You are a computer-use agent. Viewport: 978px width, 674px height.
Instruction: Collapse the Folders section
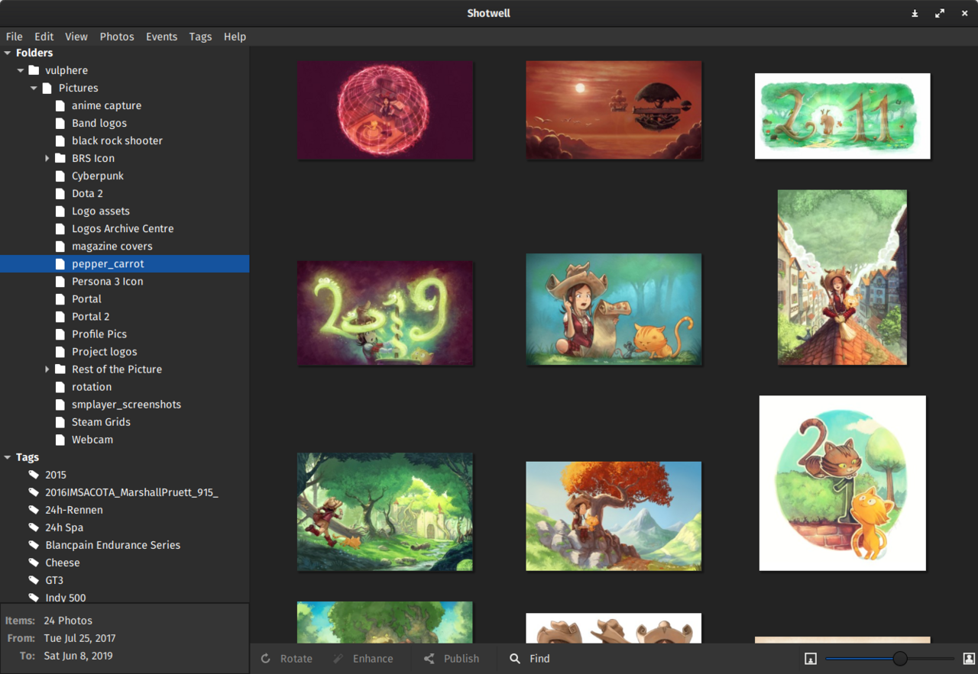coord(8,53)
